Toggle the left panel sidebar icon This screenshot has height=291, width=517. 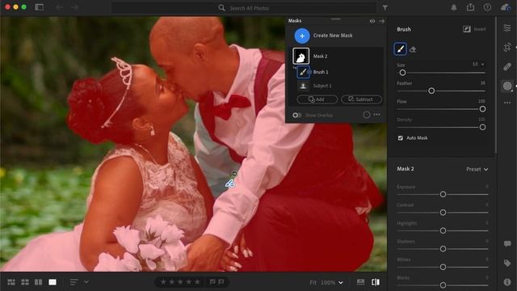pos(40,7)
